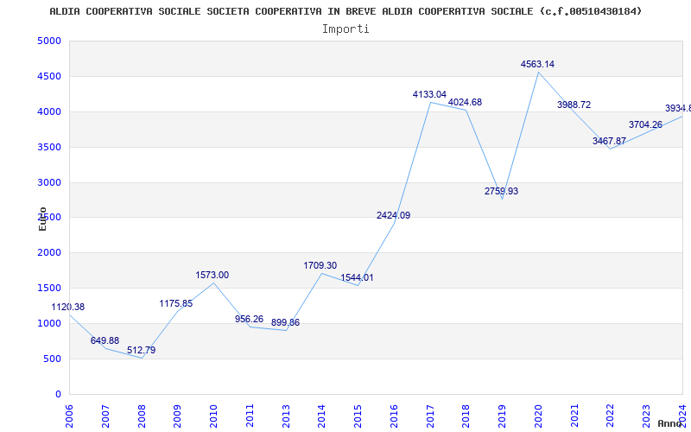The height and width of the screenshot is (432, 691).
Task: Click the data label 3704.26
Action: coord(645,124)
